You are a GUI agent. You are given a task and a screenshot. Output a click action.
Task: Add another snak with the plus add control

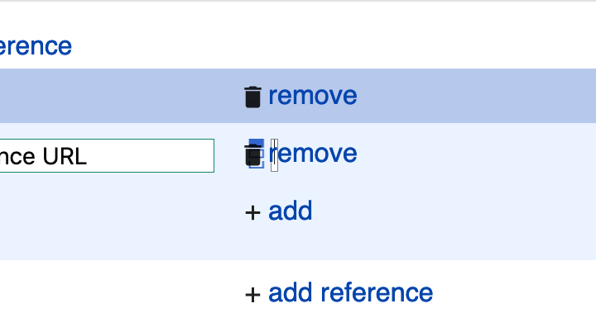279,211
